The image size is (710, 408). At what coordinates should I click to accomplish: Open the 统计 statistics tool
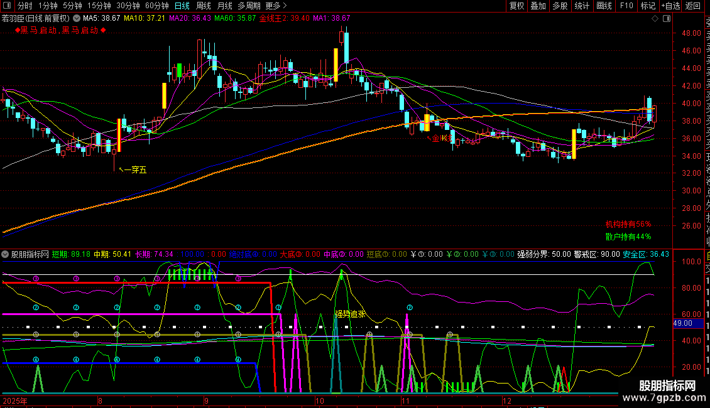click(582, 6)
